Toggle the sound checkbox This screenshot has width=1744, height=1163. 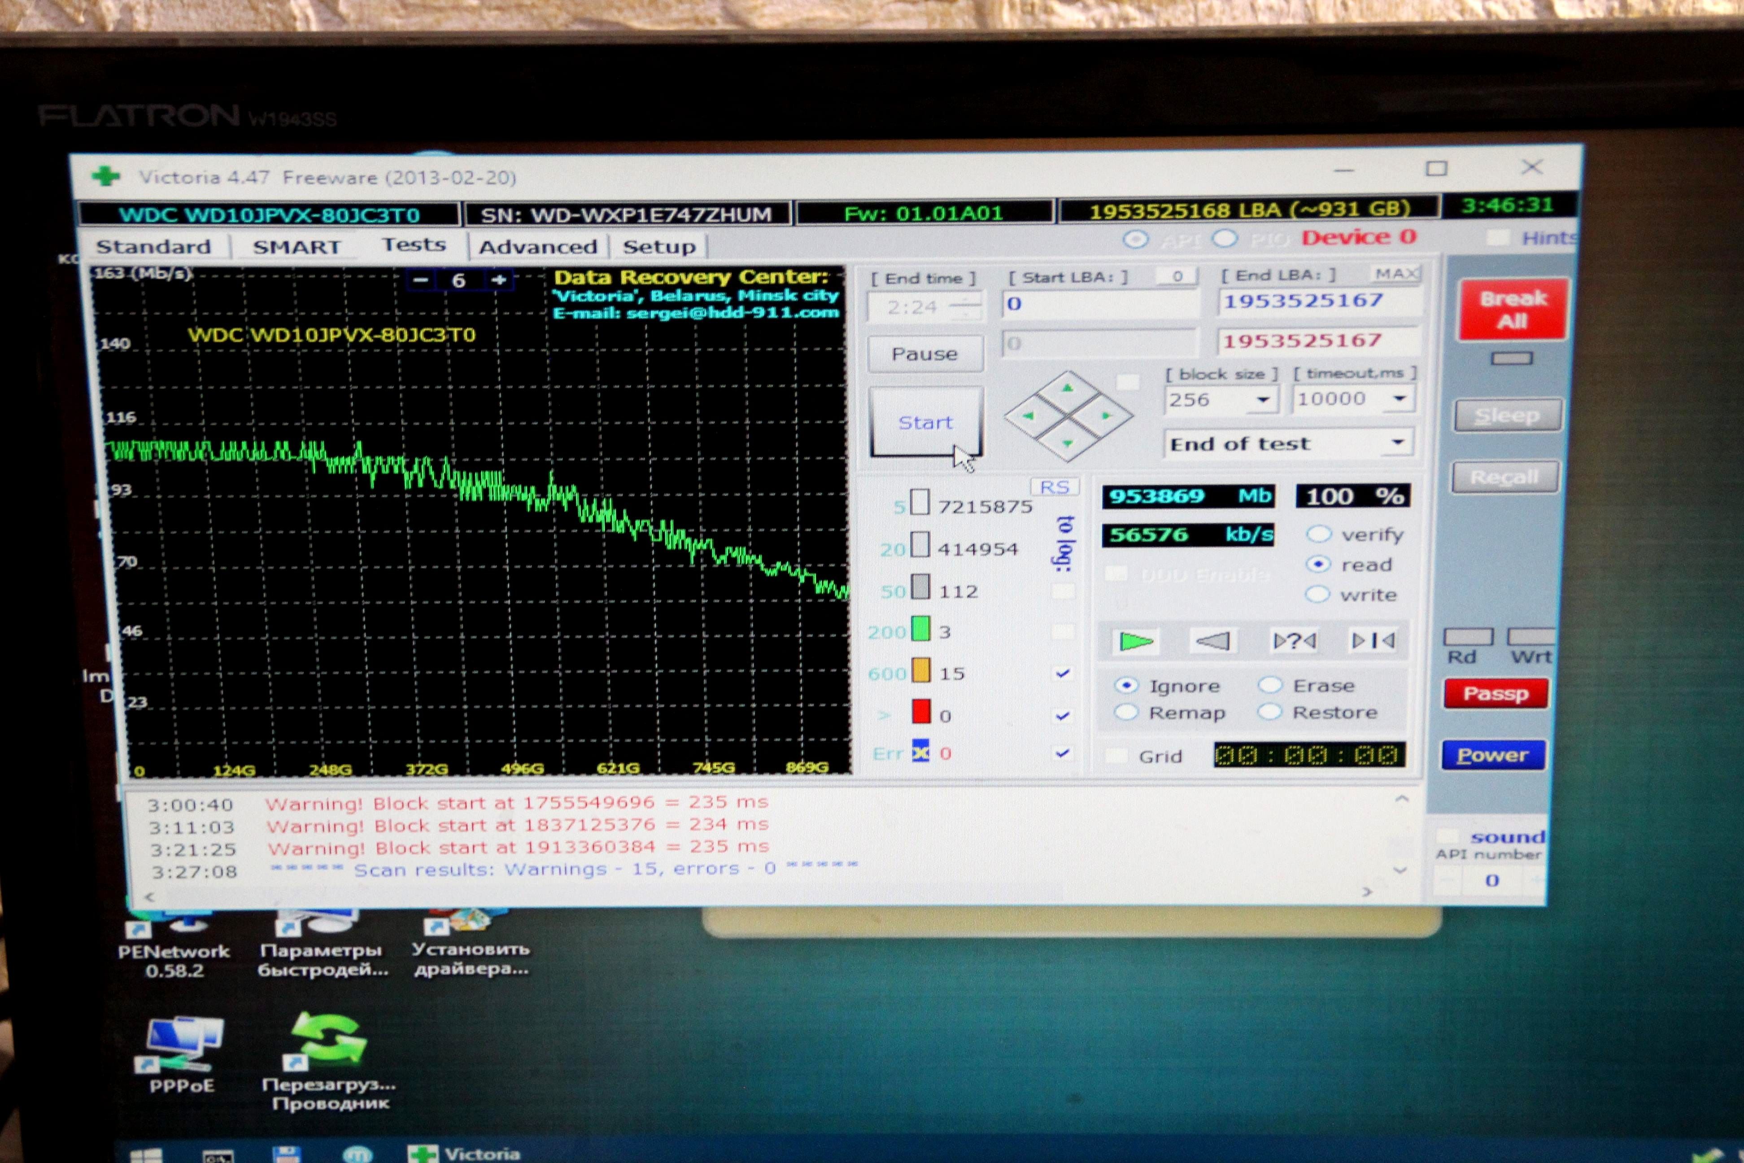tap(1448, 837)
